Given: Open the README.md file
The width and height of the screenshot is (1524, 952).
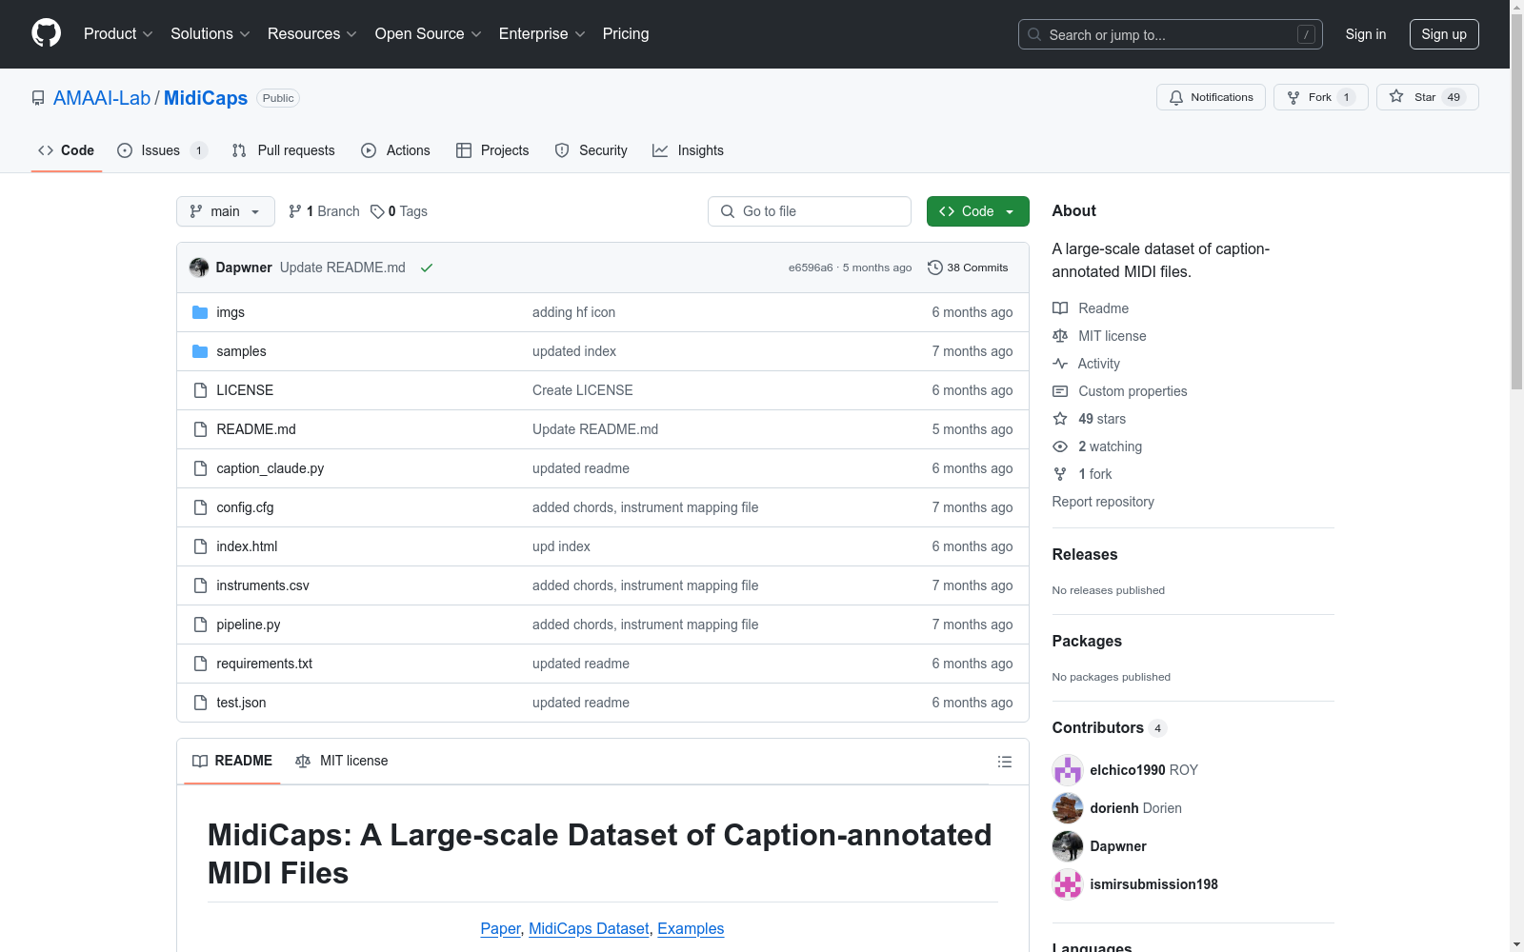Looking at the screenshot, I should click(256, 429).
